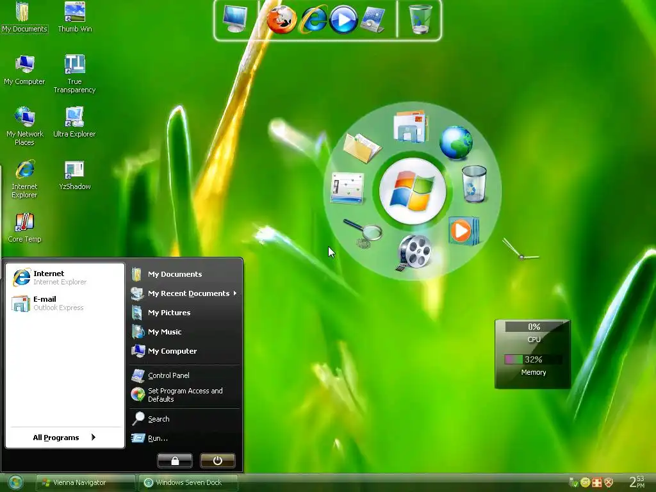Click the leftmost system tray icon

coord(573,482)
